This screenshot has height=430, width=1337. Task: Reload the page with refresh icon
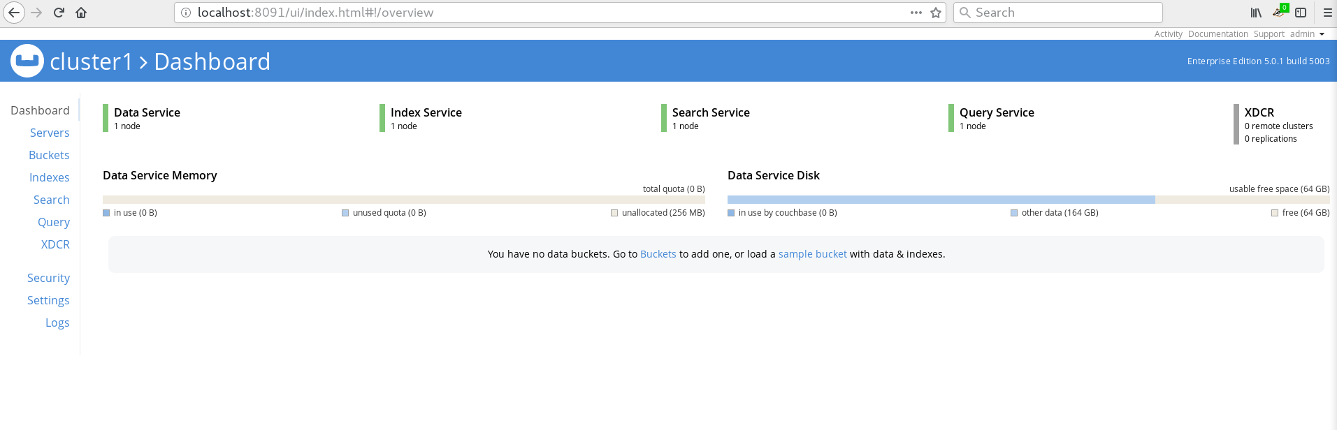tap(59, 13)
